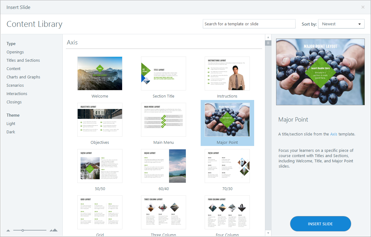
Task: Toggle the Light theme filter
Action: point(11,123)
